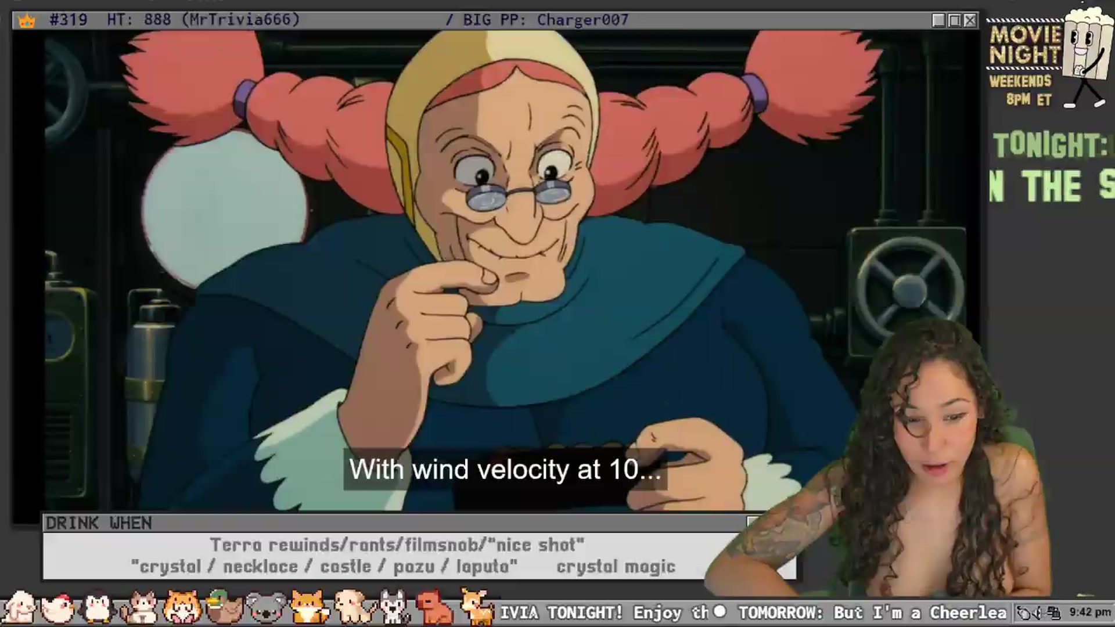
Task: Click the "TOMORROW: But I'm a Cheerlea" ticker
Action: [872, 612]
